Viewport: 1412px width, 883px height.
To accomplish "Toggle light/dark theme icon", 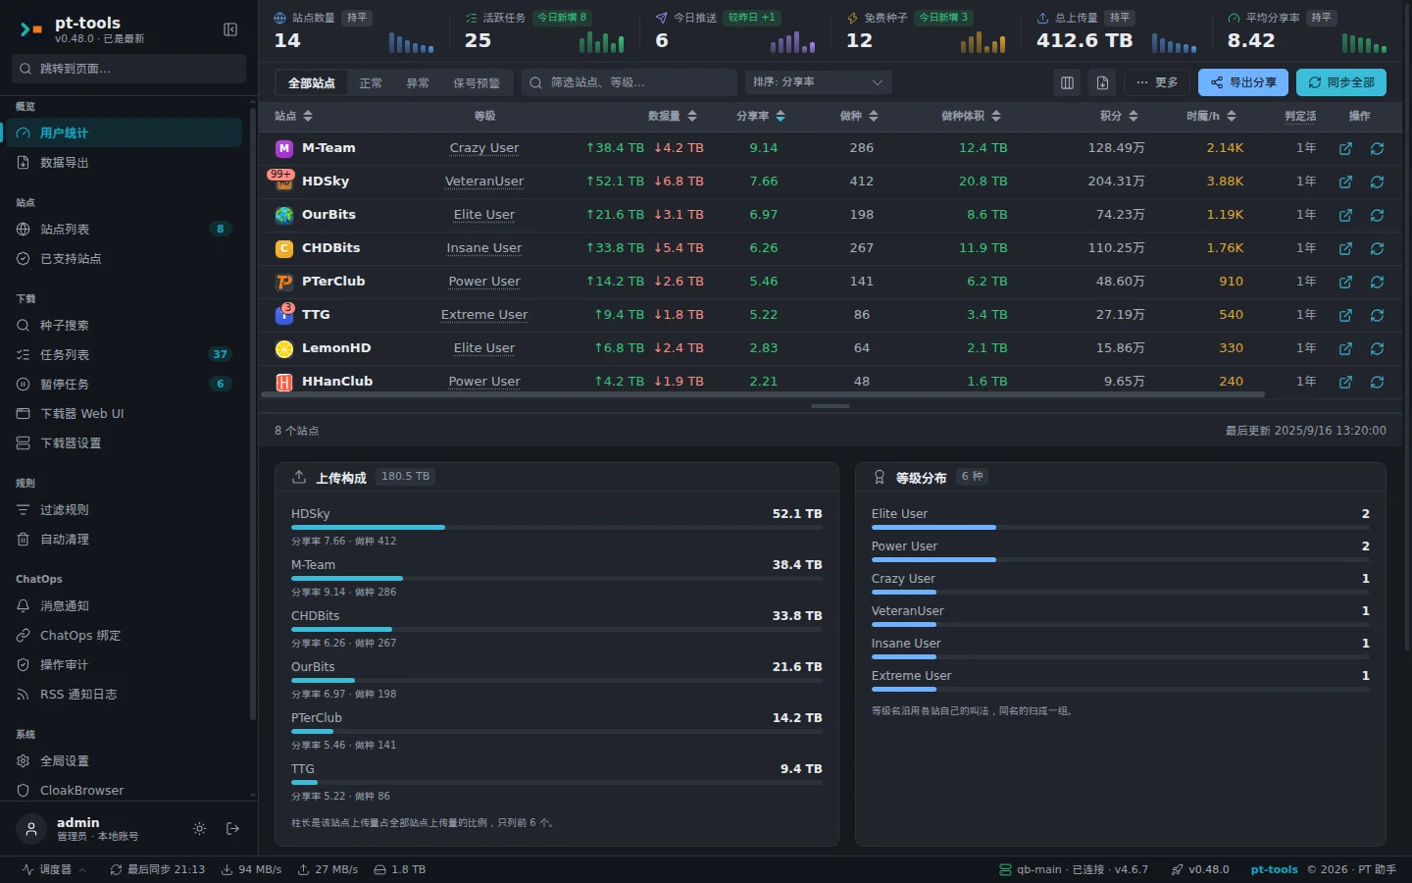I will [199, 829].
